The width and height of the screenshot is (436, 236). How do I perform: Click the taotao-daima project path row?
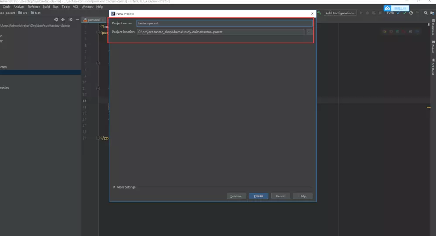pos(35,26)
